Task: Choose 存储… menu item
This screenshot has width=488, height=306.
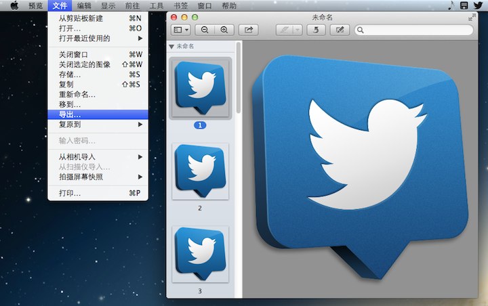Action: [x=98, y=74]
